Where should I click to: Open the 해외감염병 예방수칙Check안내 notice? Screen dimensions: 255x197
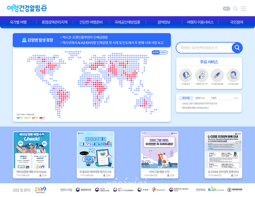[x=195, y=108]
